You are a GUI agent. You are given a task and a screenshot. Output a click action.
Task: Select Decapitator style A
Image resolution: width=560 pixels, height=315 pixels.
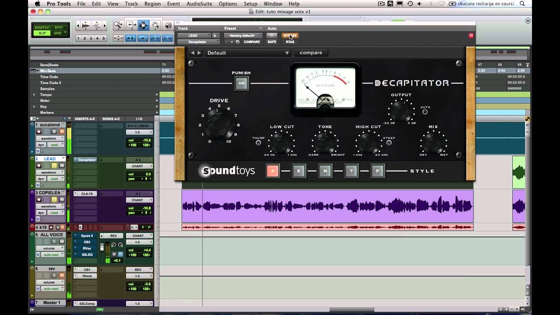point(273,171)
